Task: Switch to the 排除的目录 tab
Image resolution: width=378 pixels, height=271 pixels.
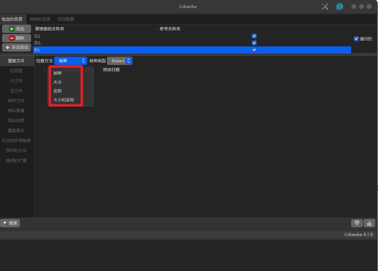Action: tap(40, 19)
